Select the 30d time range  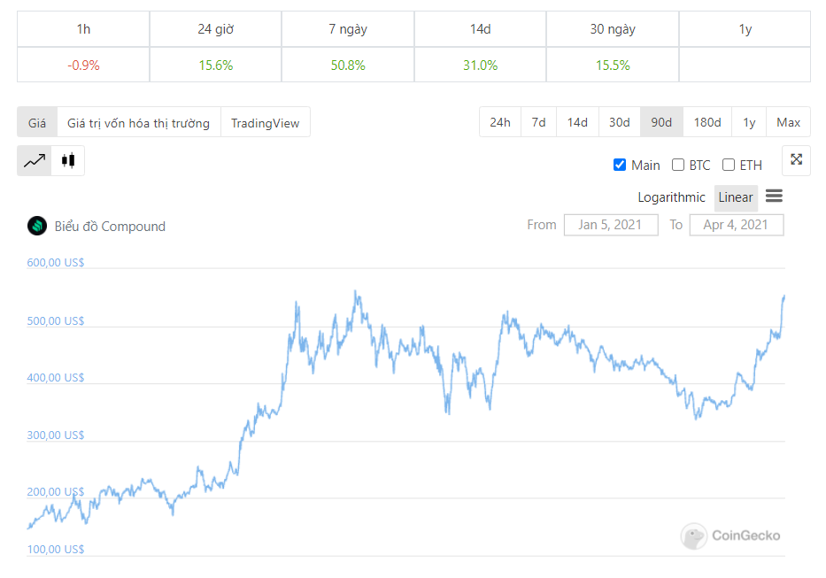pyautogui.click(x=620, y=122)
